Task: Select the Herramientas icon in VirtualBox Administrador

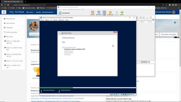Action: point(60,13)
